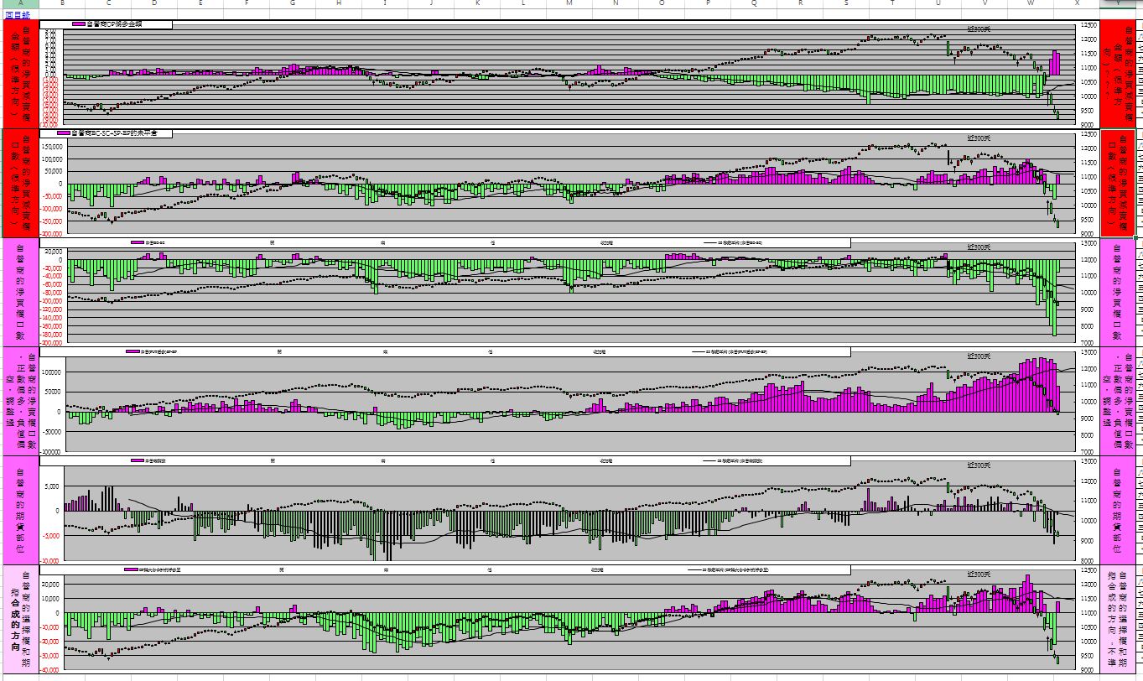Image resolution: width=1143 pixels, height=681 pixels.
Task: Click 150,000 axis value in the second chart
Action: (52, 145)
